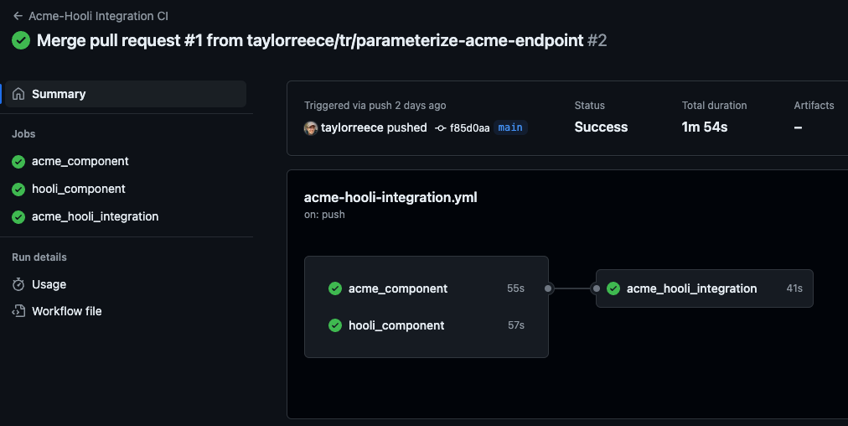Click the acme-hooli-integration.yml workflow heading
This screenshot has width=848, height=426.
pyautogui.click(x=390, y=198)
